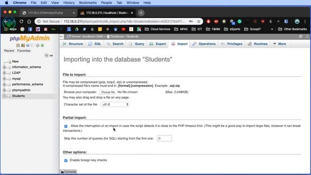Expand phpmyadmin database node
311x175 pixels.
point(4,90)
